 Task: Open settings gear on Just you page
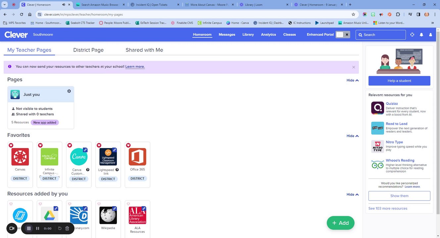coord(69,91)
